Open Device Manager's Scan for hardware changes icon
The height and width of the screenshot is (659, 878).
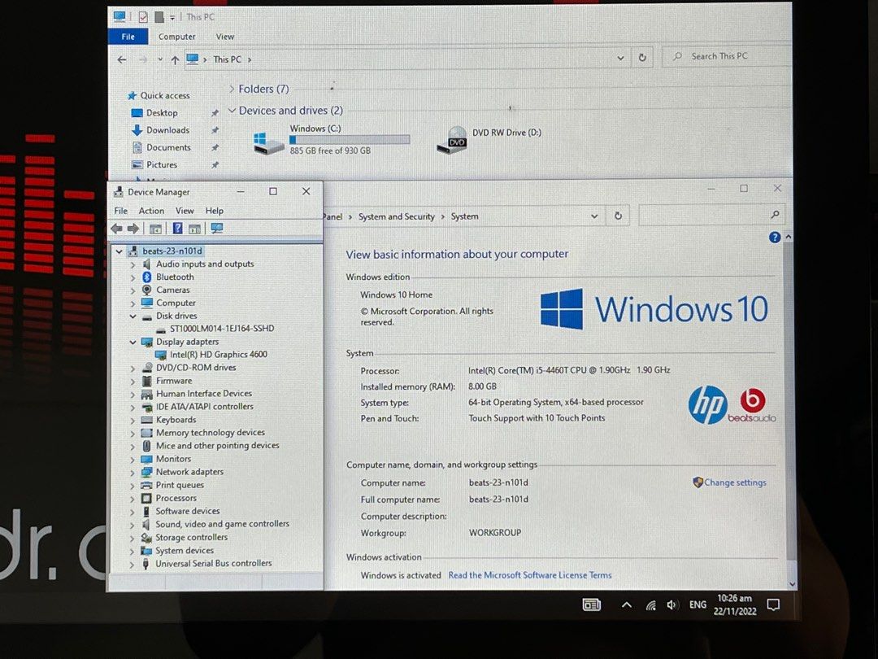click(215, 228)
